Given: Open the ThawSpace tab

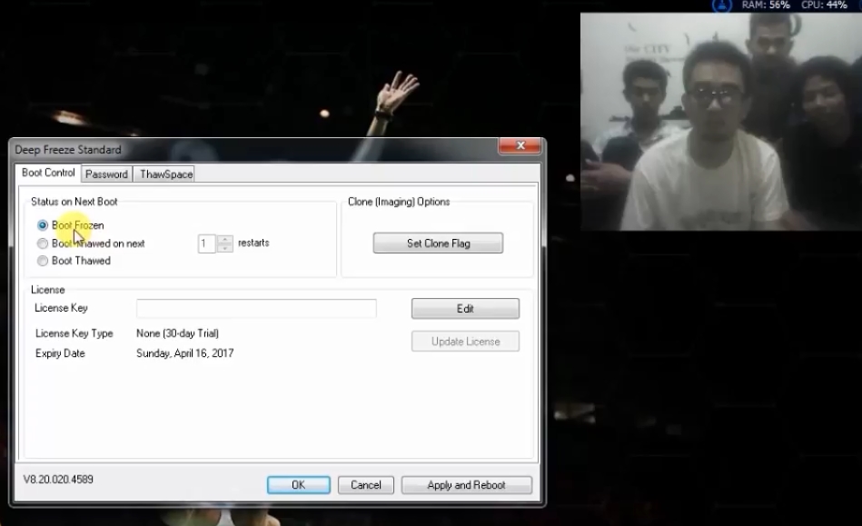Looking at the screenshot, I should click(166, 174).
